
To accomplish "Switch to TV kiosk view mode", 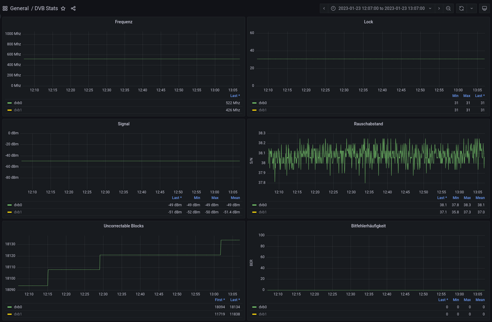I will point(484,8).
